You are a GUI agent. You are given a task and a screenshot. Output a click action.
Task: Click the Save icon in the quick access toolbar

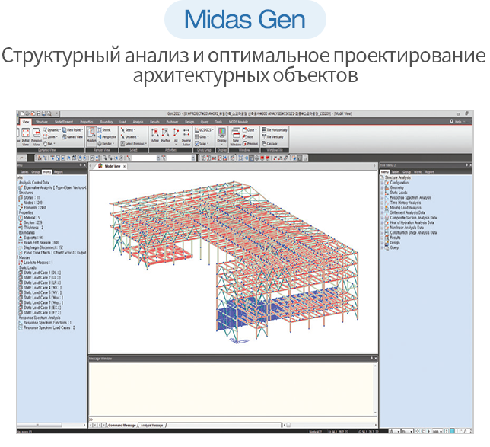(x=39, y=113)
